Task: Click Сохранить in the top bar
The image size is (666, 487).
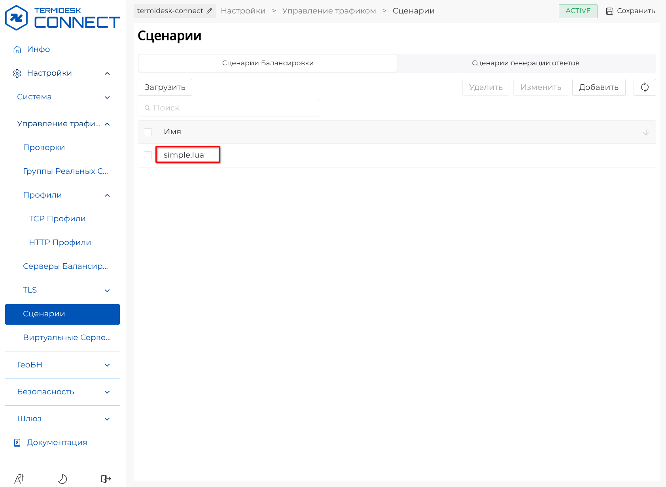Action: point(631,11)
